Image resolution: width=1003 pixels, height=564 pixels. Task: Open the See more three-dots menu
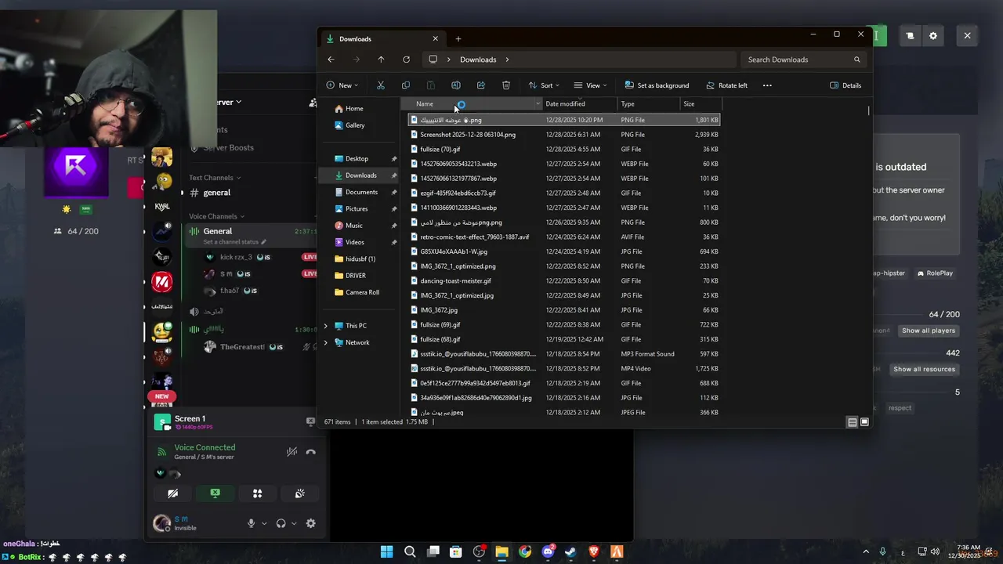(767, 85)
